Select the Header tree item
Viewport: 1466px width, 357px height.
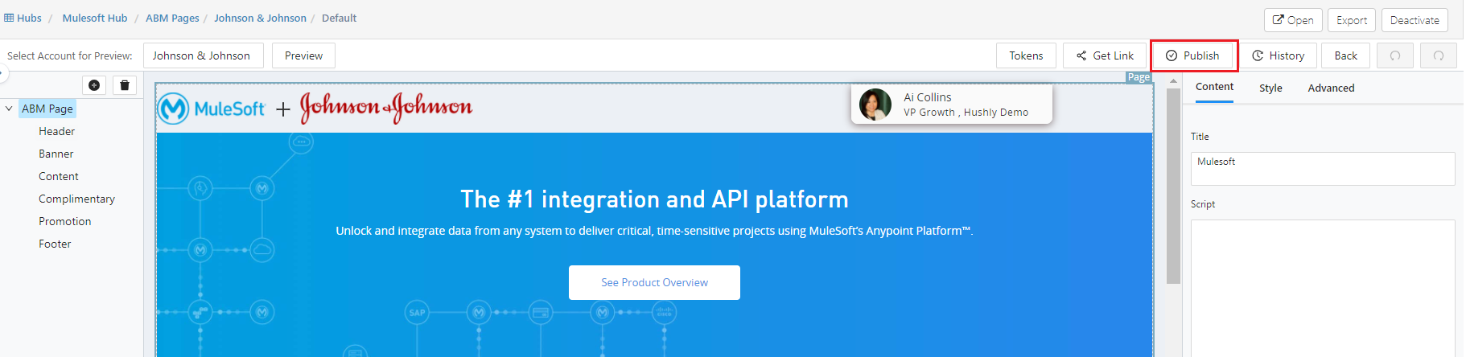56,131
